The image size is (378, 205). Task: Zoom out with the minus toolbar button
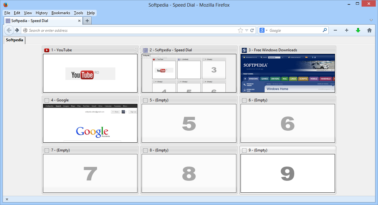click(335, 30)
